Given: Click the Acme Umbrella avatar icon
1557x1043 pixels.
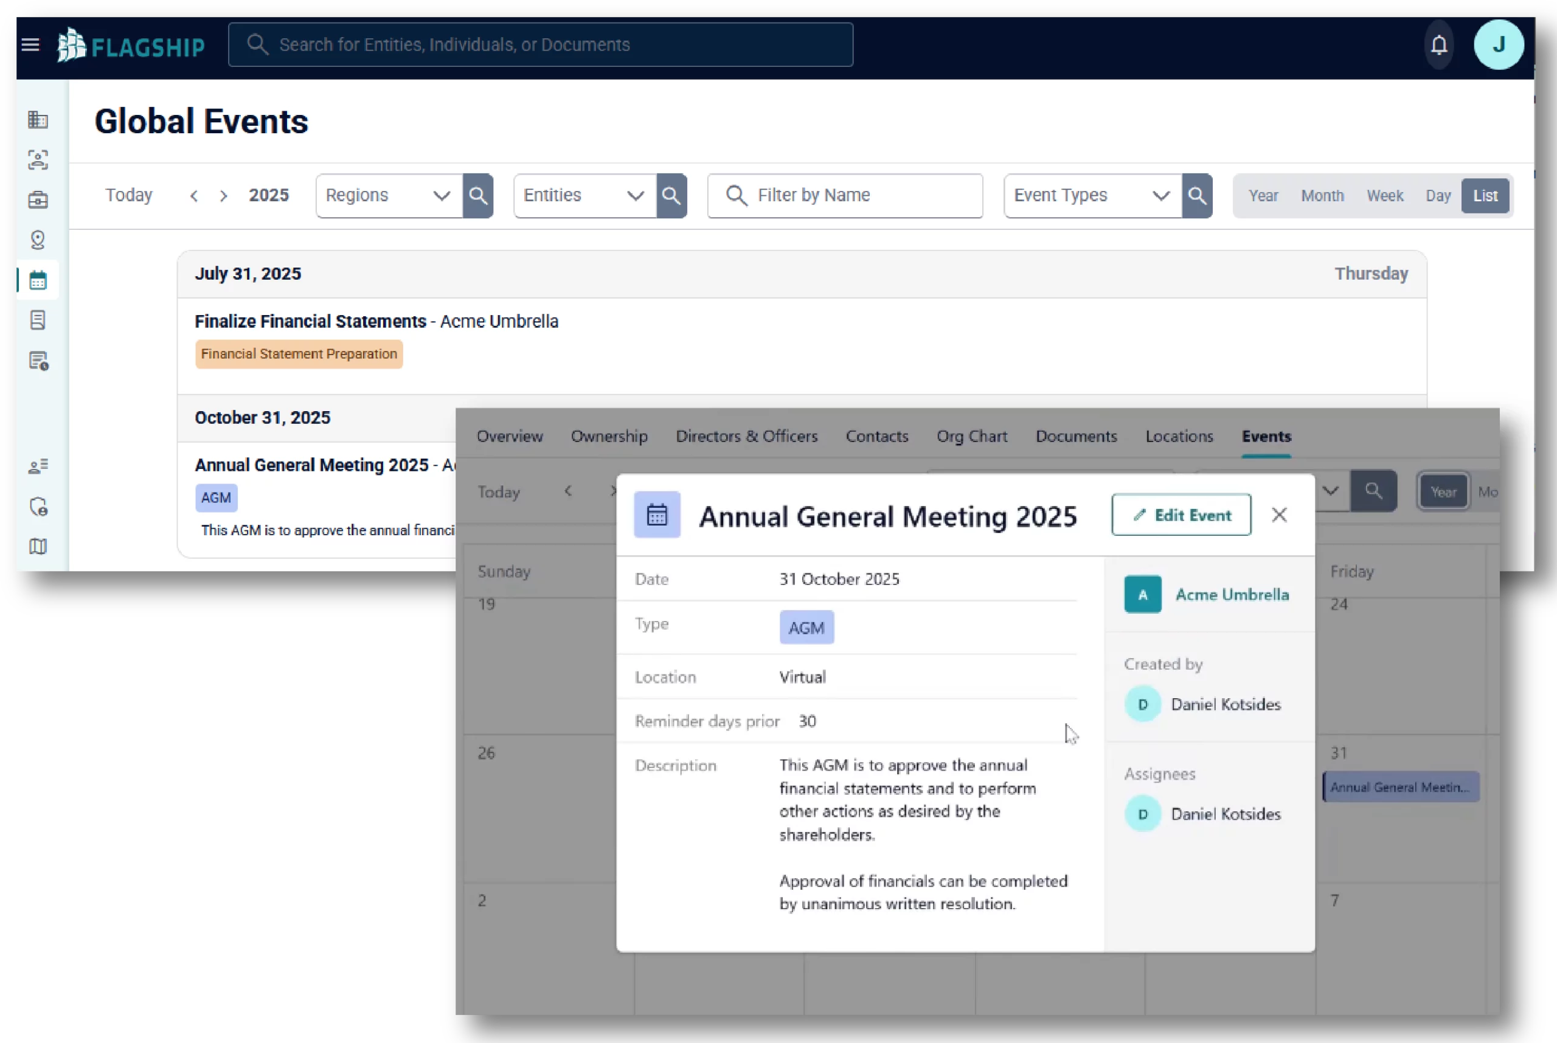Looking at the screenshot, I should (x=1143, y=594).
